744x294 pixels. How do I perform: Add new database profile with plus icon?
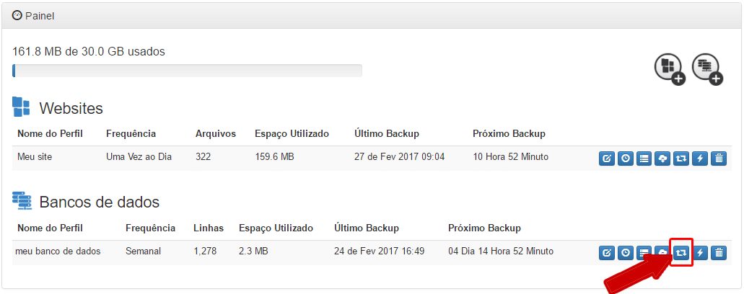point(707,69)
